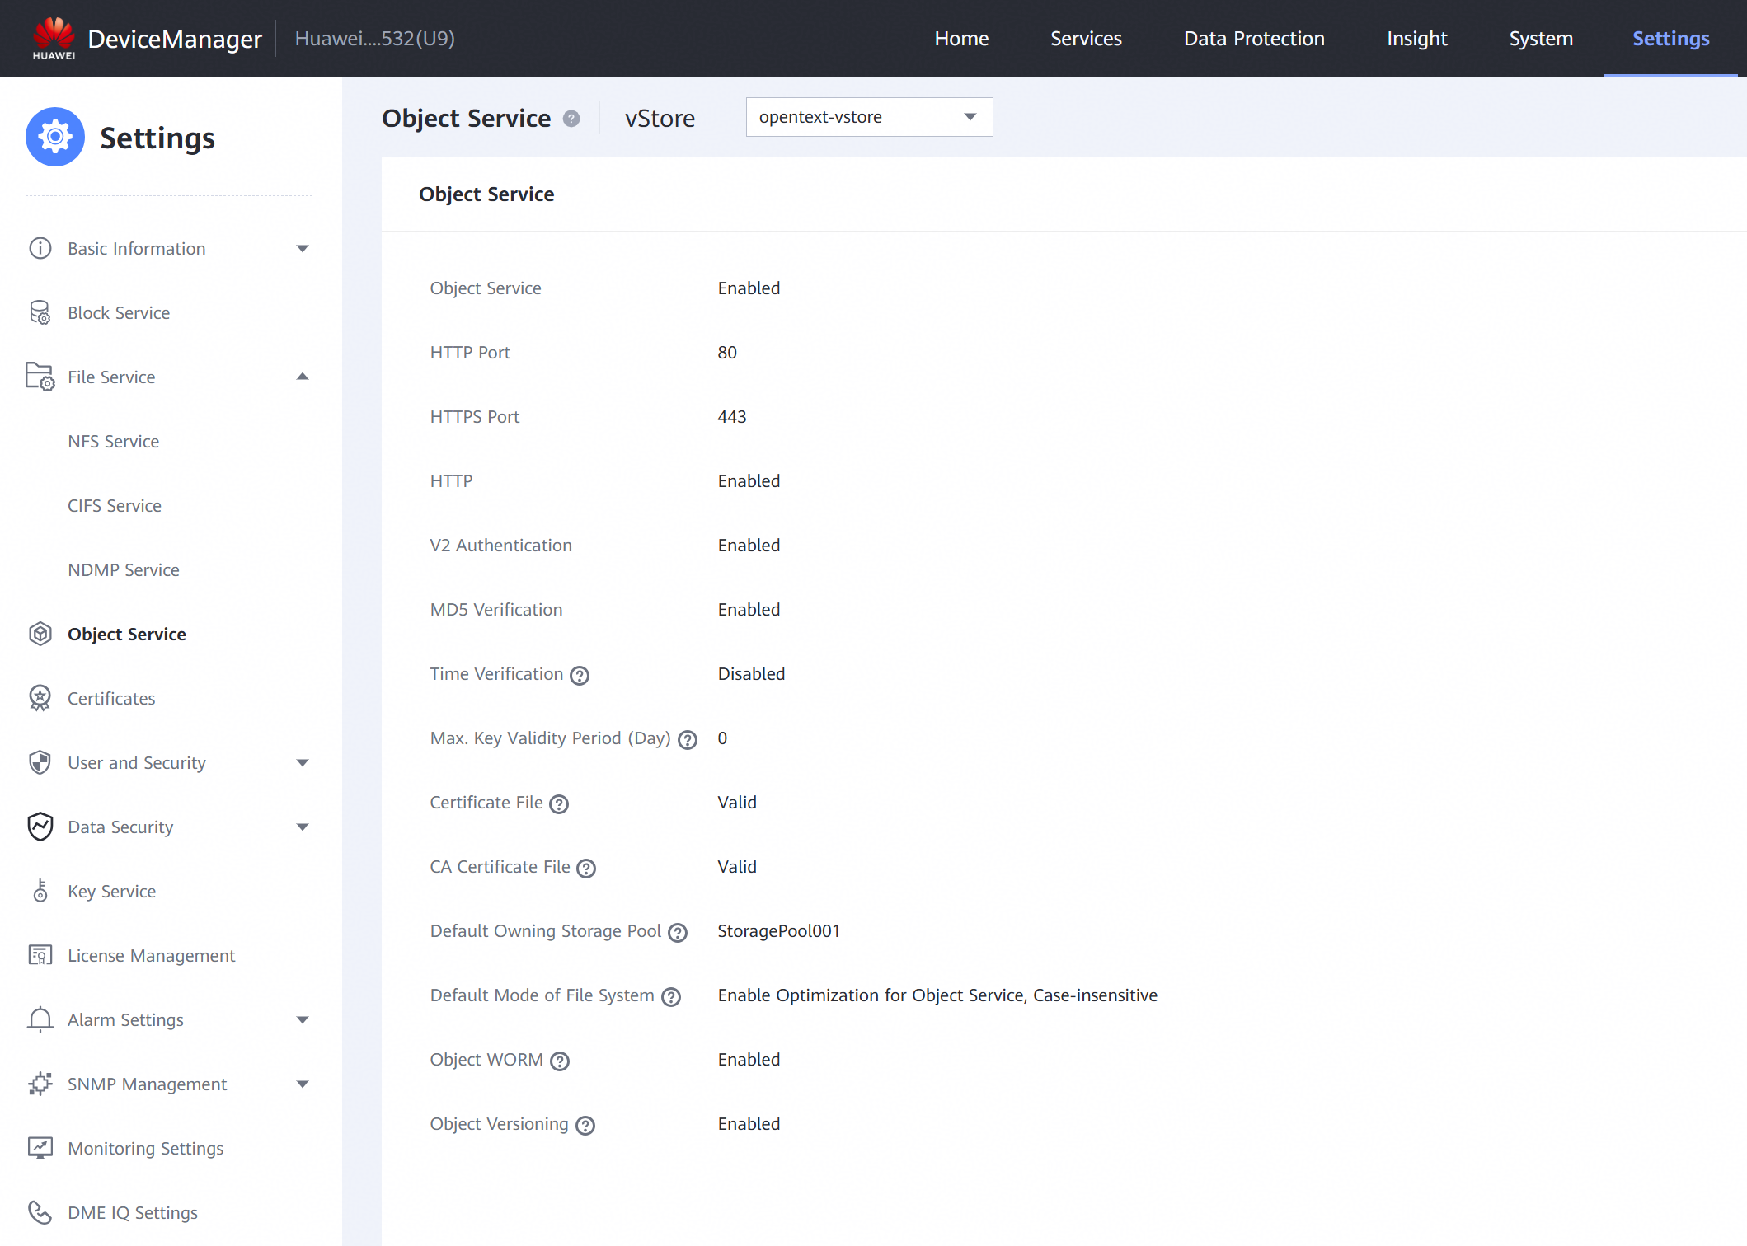The height and width of the screenshot is (1246, 1747).
Task: Click the Default Mode of File System value
Action: [x=937, y=995]
